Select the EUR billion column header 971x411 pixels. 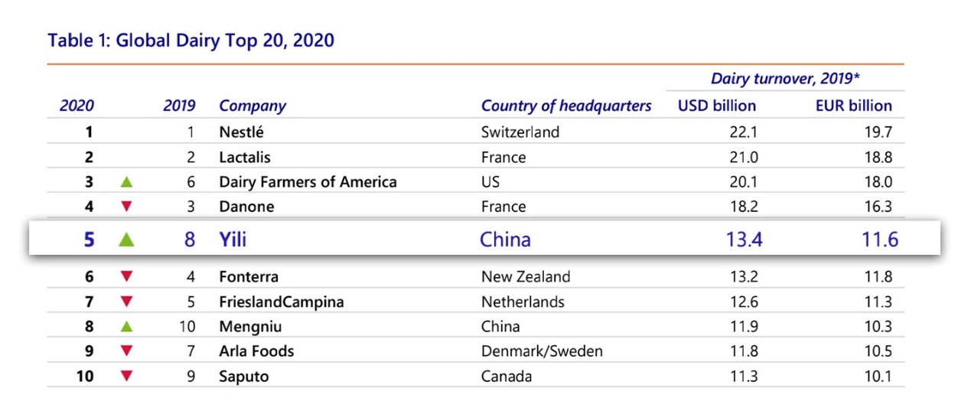pyautogui.click(x=854, y=106)
